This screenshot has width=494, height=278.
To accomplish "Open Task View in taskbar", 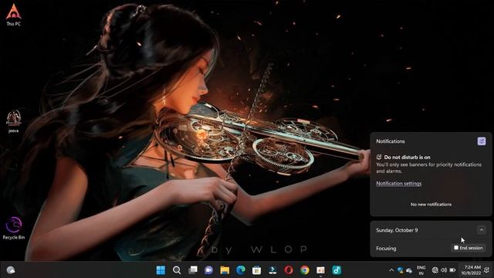I will 193,270.
